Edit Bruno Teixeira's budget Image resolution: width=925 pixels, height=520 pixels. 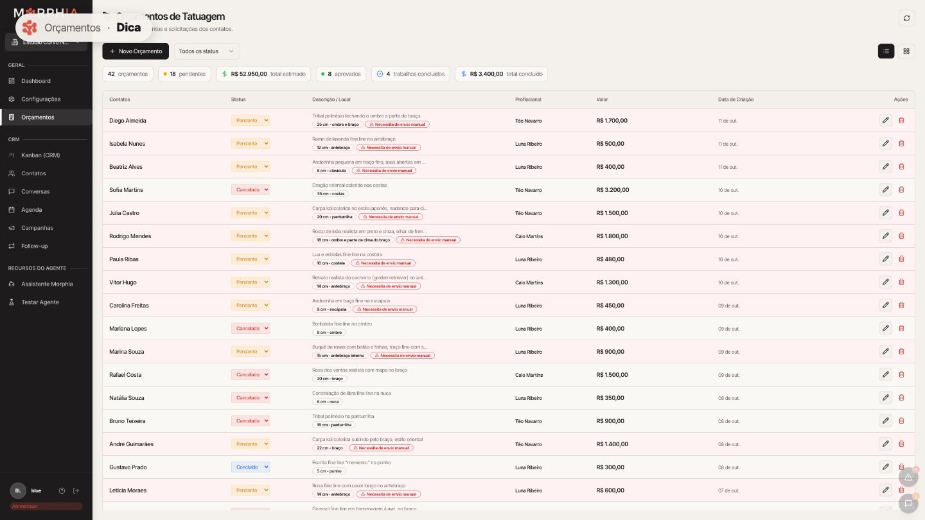(x=886, y=420)
